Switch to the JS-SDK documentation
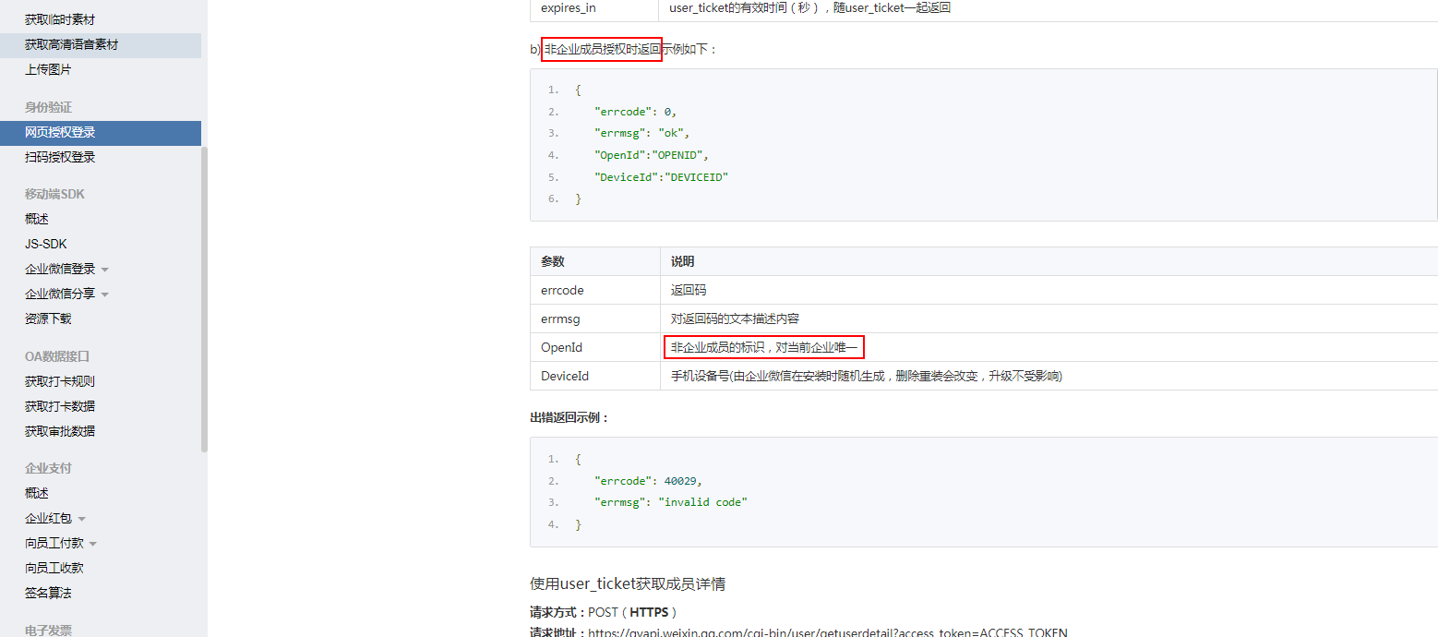The height and width of the screenshot is (637, 1438). click(46, 243)
